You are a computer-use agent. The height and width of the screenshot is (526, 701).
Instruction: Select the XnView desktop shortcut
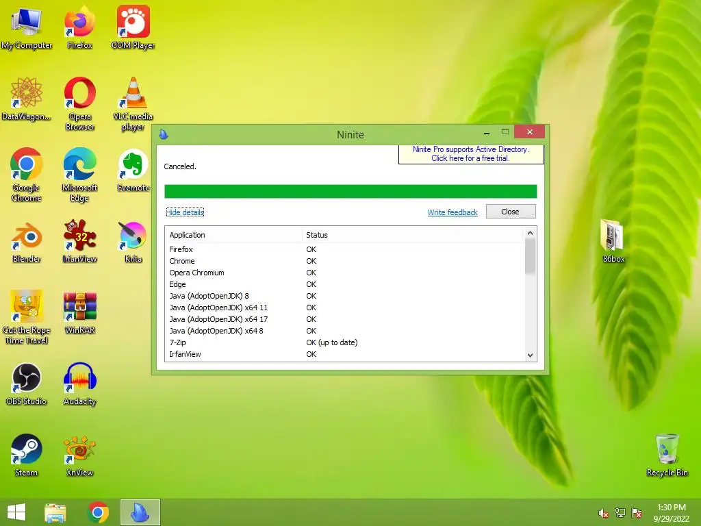coord(79,455)
